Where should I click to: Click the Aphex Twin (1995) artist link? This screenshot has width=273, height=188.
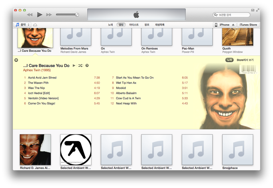pyautogui.click(x=37, y=70)
